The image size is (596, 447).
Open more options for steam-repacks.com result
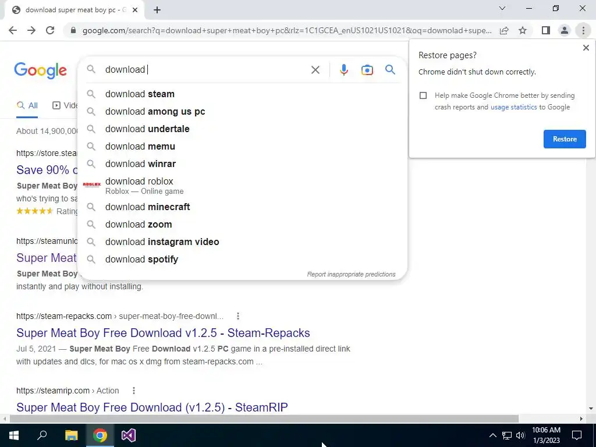click(238, 316)
